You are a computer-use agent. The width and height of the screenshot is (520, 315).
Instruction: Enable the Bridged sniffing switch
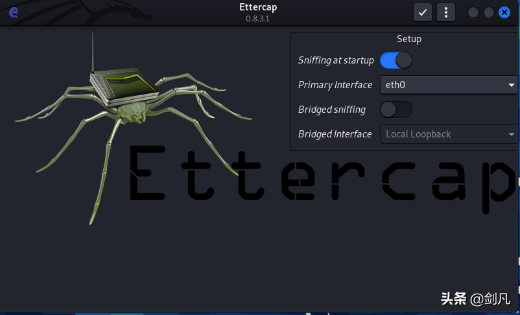(396, 110)
